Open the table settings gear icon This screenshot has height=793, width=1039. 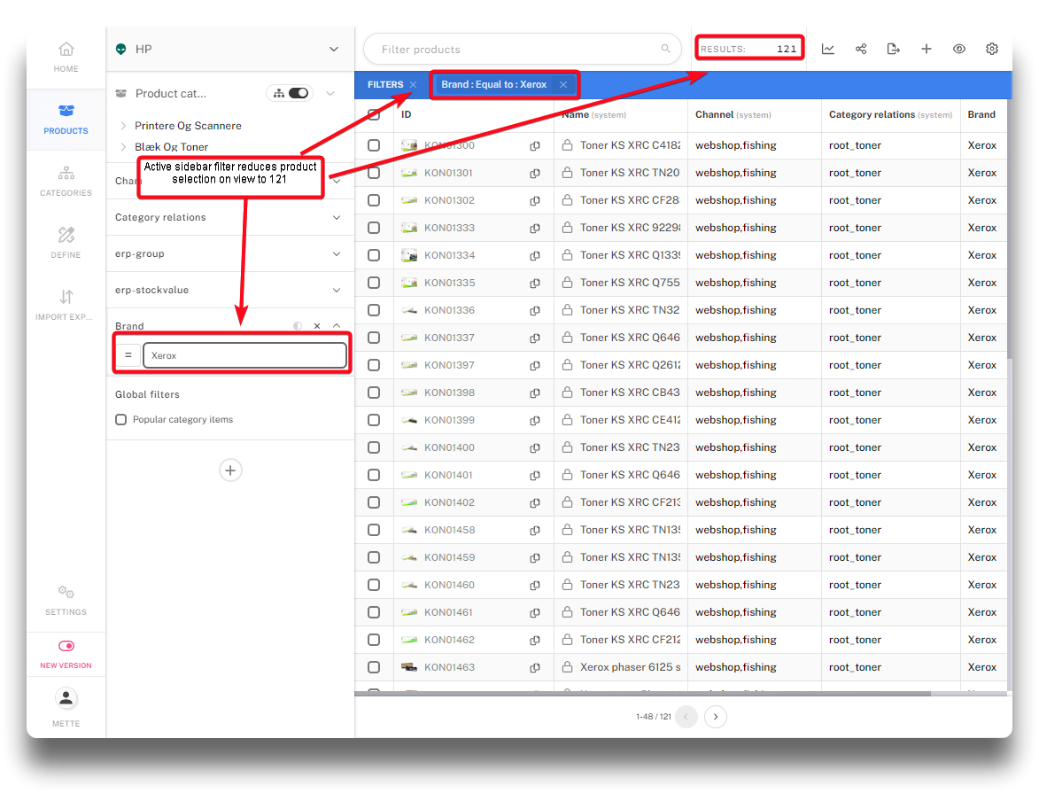point(992,50)
